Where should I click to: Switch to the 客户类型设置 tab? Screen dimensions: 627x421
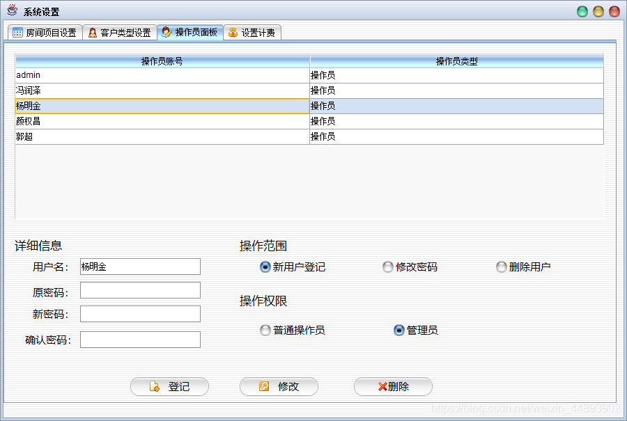pos(120,33)
